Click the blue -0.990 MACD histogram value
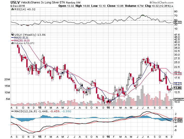Viewport: 184px width, 139px height. tap(66, 111)
